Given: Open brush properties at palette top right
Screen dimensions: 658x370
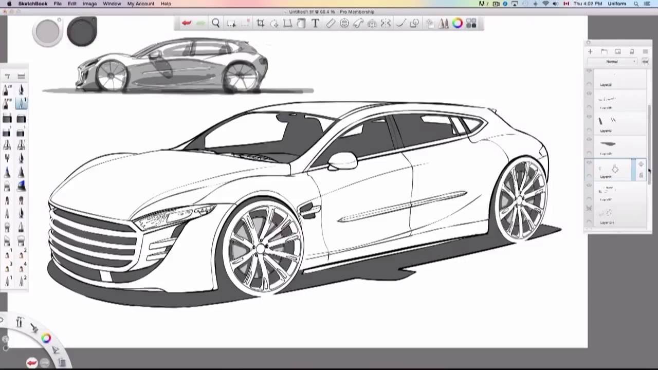Looking at the screenshot, I should coord(21,76).
